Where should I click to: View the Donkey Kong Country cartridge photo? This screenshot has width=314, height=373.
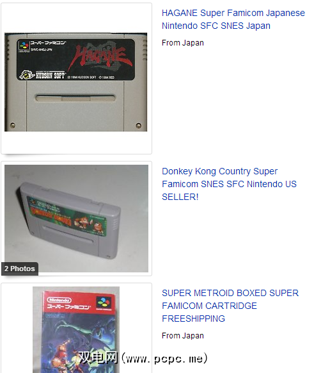[76, 219]
